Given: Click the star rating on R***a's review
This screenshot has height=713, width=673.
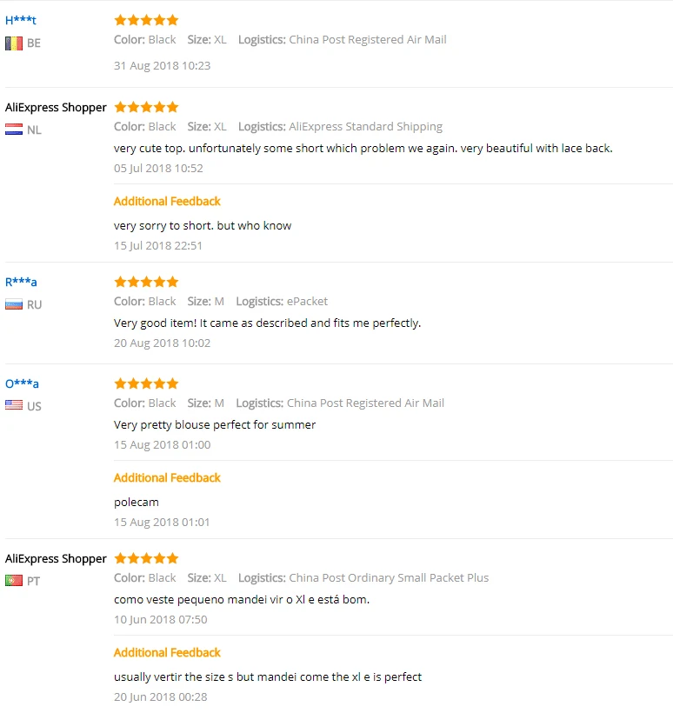Looking at the screenshot, I should [x=146, y=282].
